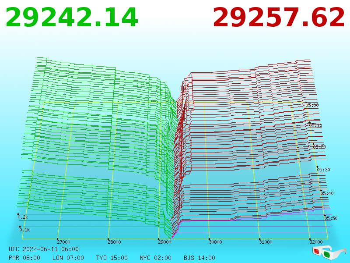Screen dimensions: 350x263
Task: Click the 31000 price axis label
Action: tap(266, 242)
